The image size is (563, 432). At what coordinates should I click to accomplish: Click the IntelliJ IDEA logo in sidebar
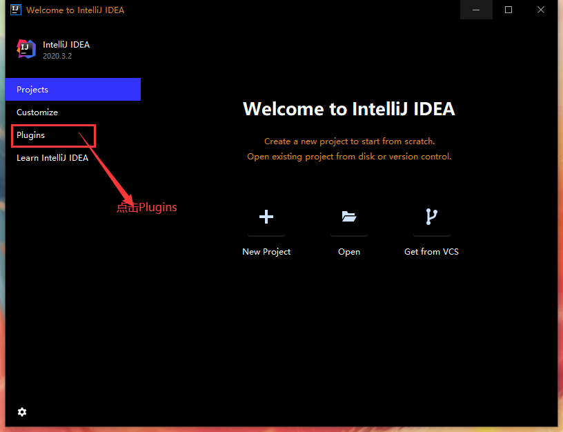point(26,49)
